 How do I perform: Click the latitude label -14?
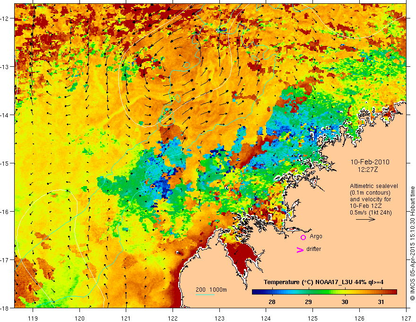(5, 115)
